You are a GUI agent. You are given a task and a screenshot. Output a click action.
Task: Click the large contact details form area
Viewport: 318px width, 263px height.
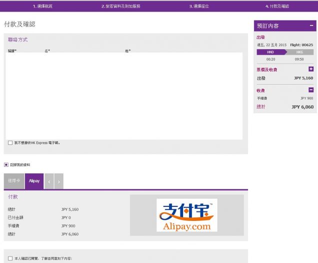124,96
